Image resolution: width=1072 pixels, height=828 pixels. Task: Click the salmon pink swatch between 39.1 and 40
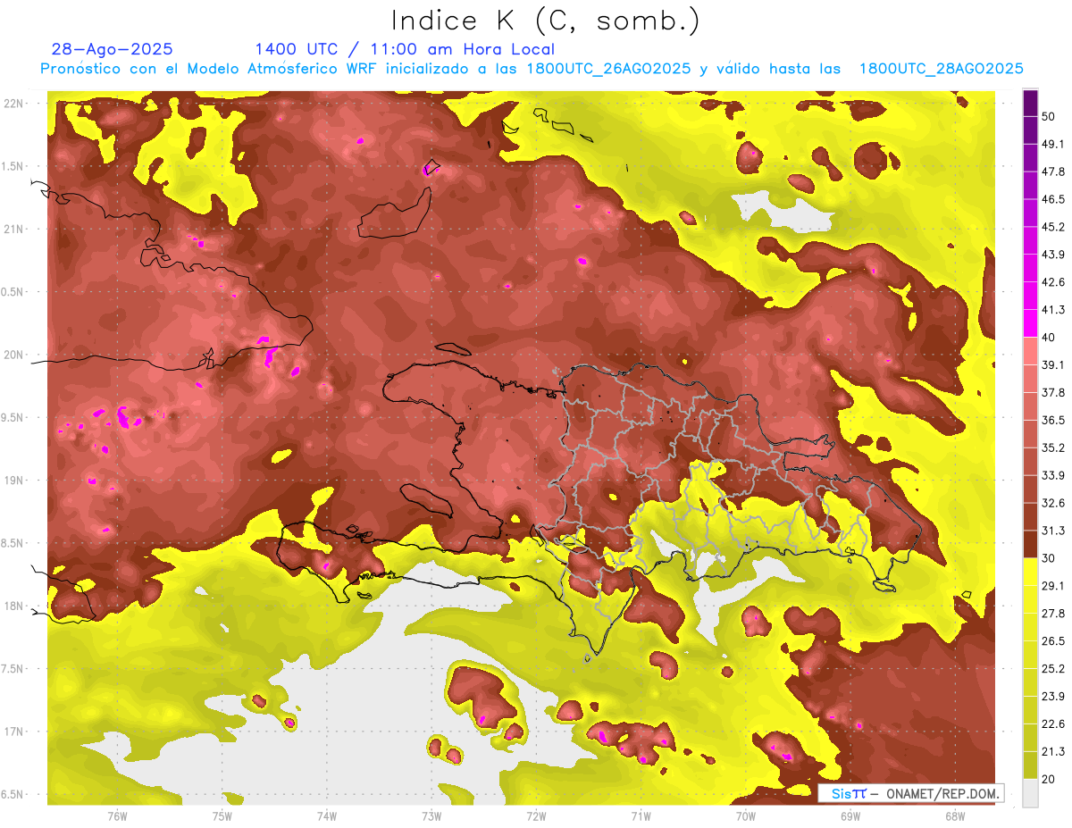click(1030, 351)
